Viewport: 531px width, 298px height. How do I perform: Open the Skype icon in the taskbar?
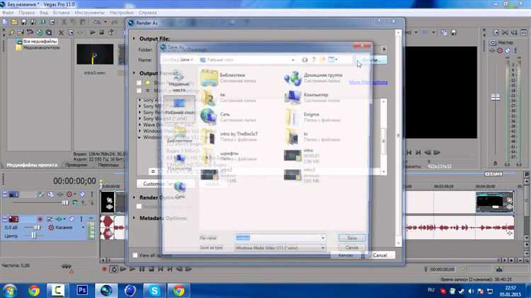click(154, 290)
